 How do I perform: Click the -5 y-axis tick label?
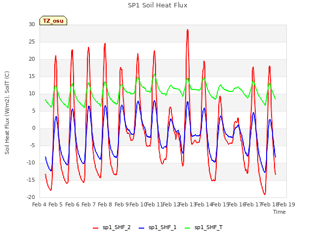(33, 145)
